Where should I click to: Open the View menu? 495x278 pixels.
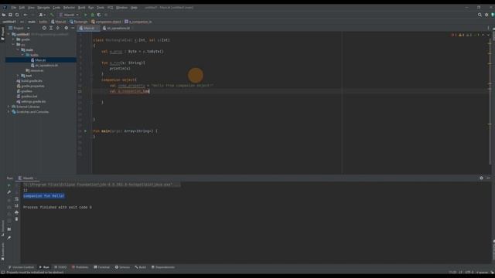31,8
